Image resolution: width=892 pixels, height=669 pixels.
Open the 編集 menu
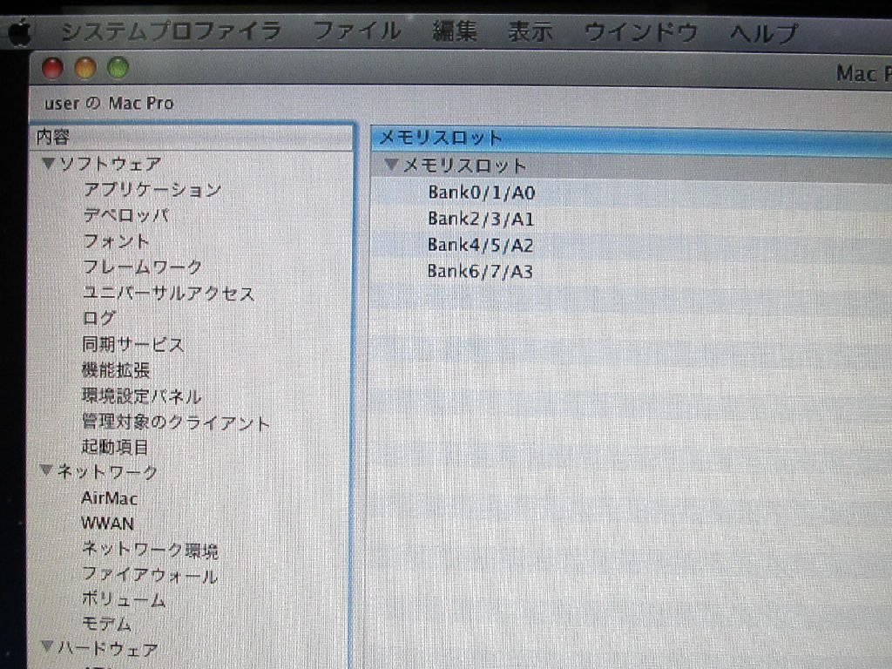pos(455,32)
